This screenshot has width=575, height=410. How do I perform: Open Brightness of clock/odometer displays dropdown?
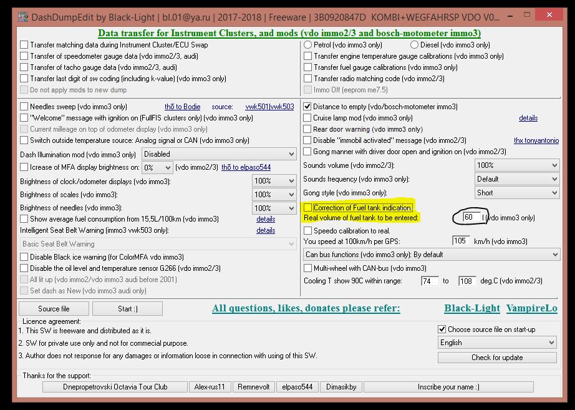274,181
